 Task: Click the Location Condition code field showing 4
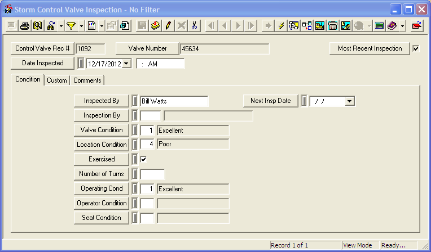pyautogui.click(x=147, y=144)
